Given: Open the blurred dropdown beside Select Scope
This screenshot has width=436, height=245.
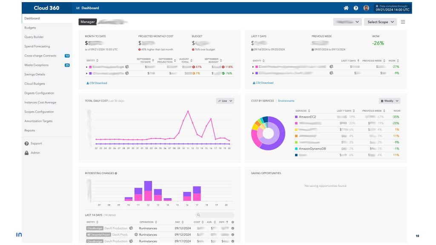Looking at the screenshot, I should 347,22.
